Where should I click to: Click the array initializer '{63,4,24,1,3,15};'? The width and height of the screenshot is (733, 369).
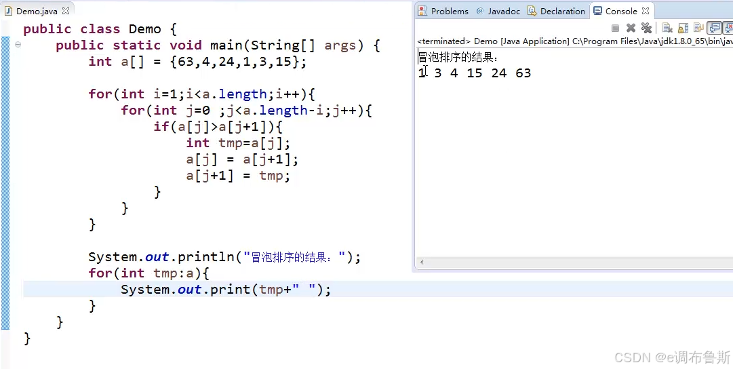pos(239,62)
